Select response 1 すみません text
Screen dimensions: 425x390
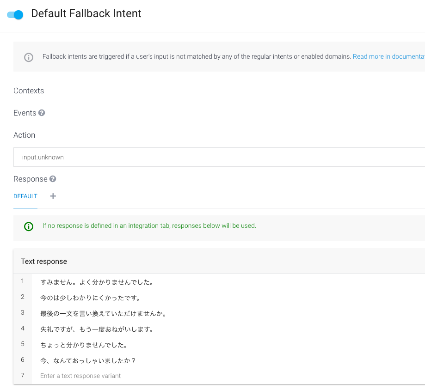coord(97,282)
